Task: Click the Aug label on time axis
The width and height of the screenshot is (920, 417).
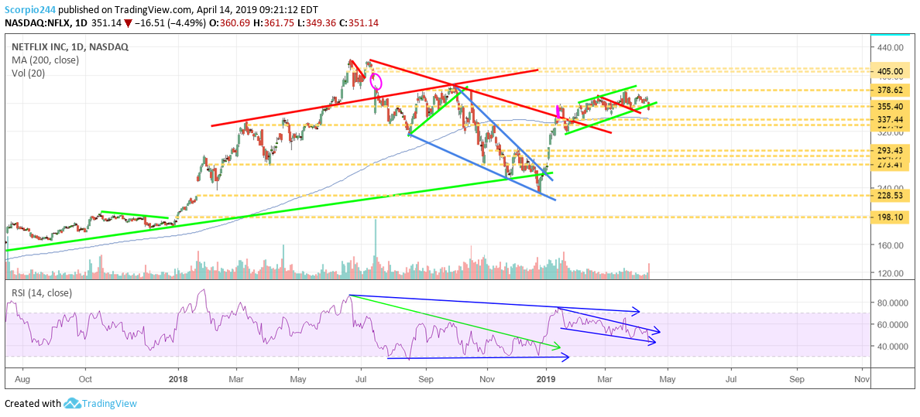Action: click(x=23, y=379)
